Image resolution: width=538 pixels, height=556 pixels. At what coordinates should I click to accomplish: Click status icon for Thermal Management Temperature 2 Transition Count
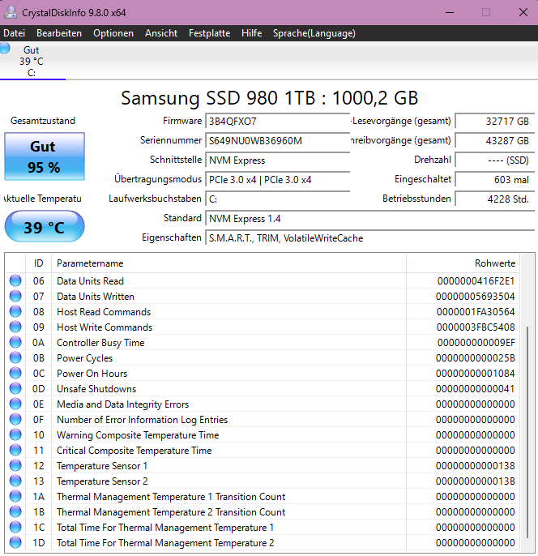click(15, 511)
